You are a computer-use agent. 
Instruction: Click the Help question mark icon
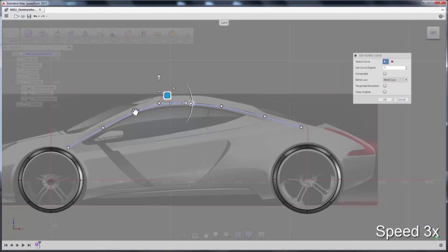pyautogui.click(x=441, y=16)
